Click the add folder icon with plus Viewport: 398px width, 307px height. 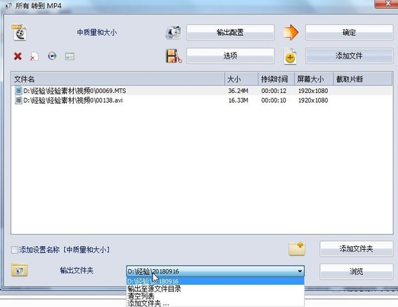[297, 248]
